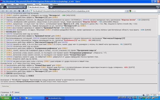Viewport: 160px width, 100px height.
Task: Open the Закладки menu
Action: click(x=21, y=4)
